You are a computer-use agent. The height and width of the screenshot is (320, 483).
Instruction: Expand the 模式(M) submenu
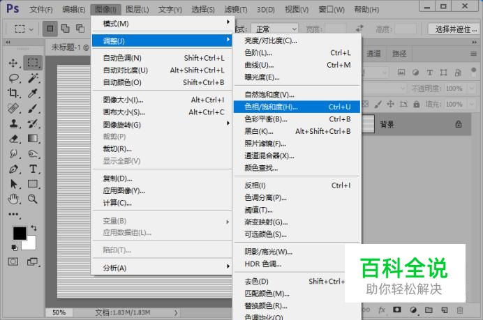pyautogui.click(x=162, y=24)
